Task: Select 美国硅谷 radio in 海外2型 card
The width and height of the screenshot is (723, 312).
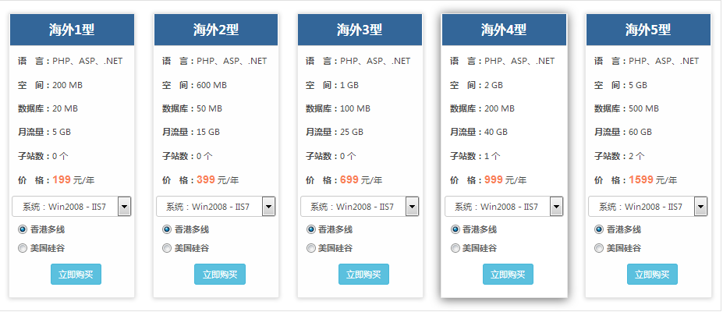Action: coord(167,248)
